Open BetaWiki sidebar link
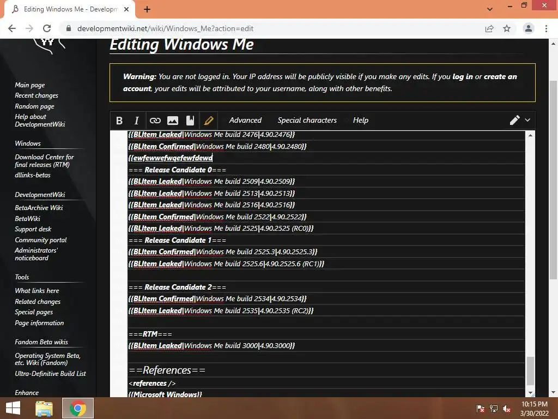This screenshot has height=419, width=558. (27, 218)
